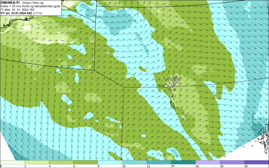This screenshot has width=269, height=168.
Task: Click the DMI/NEA-FI title text
Action: pyautogui.click(x=10, y=2)
